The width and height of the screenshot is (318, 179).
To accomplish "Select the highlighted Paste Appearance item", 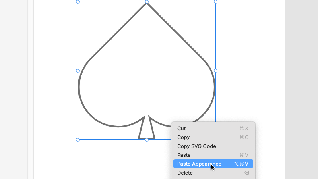I will pos(199,164).
